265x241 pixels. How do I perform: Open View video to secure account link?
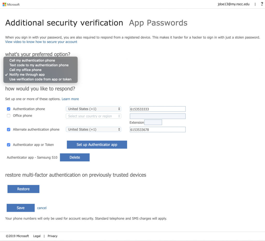point(41,42)
